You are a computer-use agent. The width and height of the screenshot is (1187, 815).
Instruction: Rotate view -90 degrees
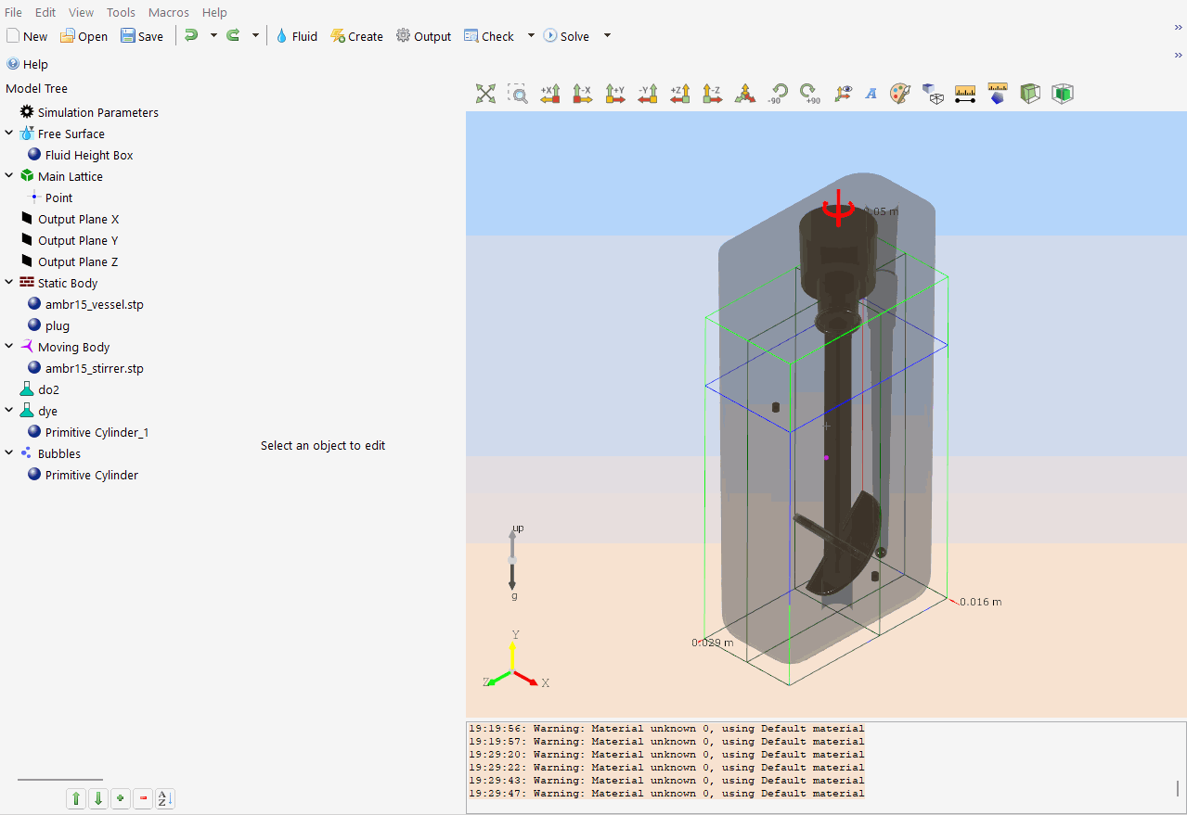777,93
